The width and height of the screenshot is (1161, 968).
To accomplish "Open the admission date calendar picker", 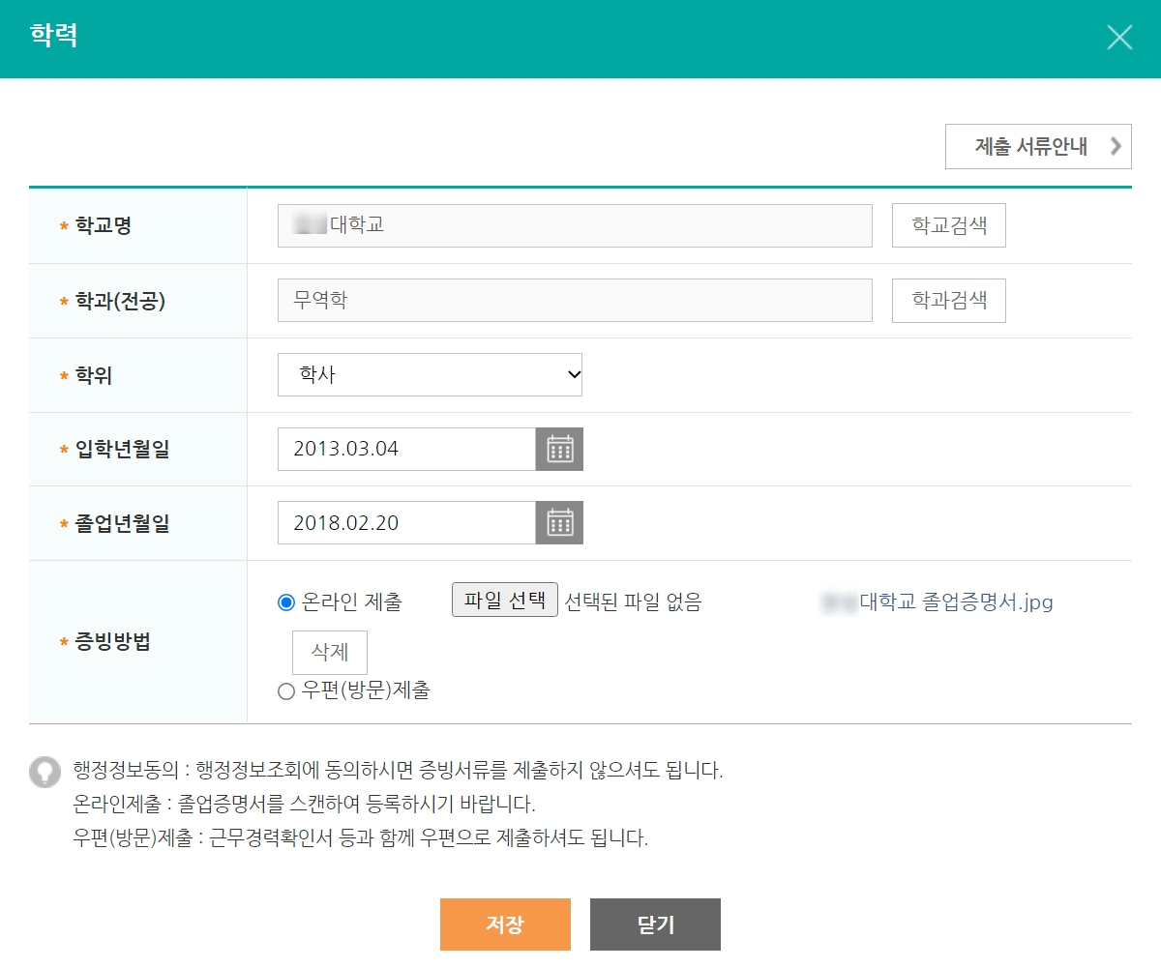I will (559, 450).
